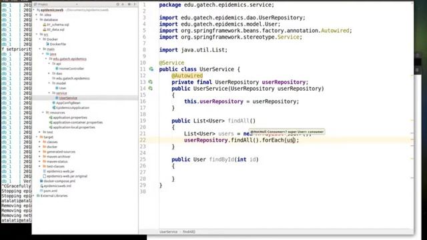This screenshot has width=427, height=240.
Task: Click the External Libraries icon
Action: [38, 195]
